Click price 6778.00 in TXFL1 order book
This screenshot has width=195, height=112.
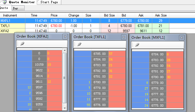(99, 94)
